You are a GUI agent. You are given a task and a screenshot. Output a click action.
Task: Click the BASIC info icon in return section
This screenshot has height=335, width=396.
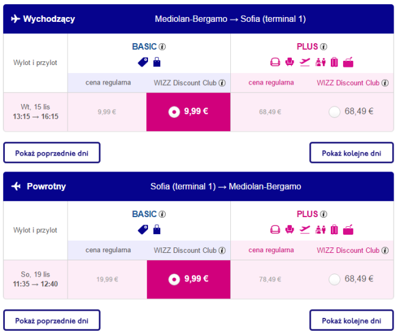163,215
